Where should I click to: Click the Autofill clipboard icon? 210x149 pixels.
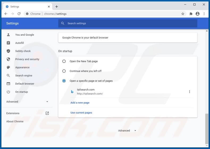click(x=8, y=43)
